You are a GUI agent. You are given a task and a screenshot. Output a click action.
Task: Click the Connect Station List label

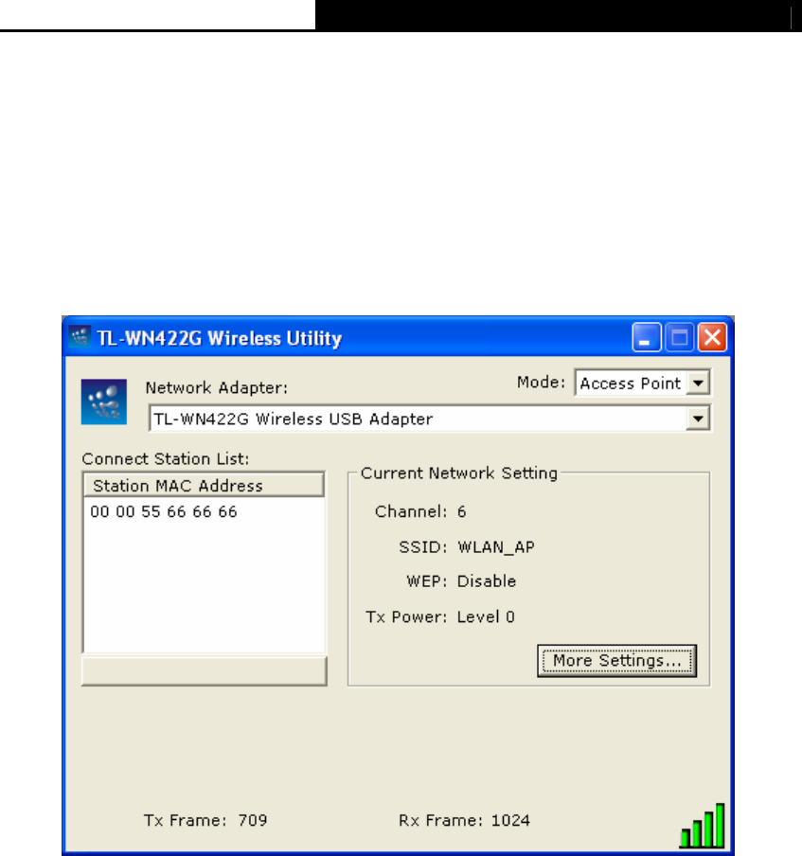[166, 458]
